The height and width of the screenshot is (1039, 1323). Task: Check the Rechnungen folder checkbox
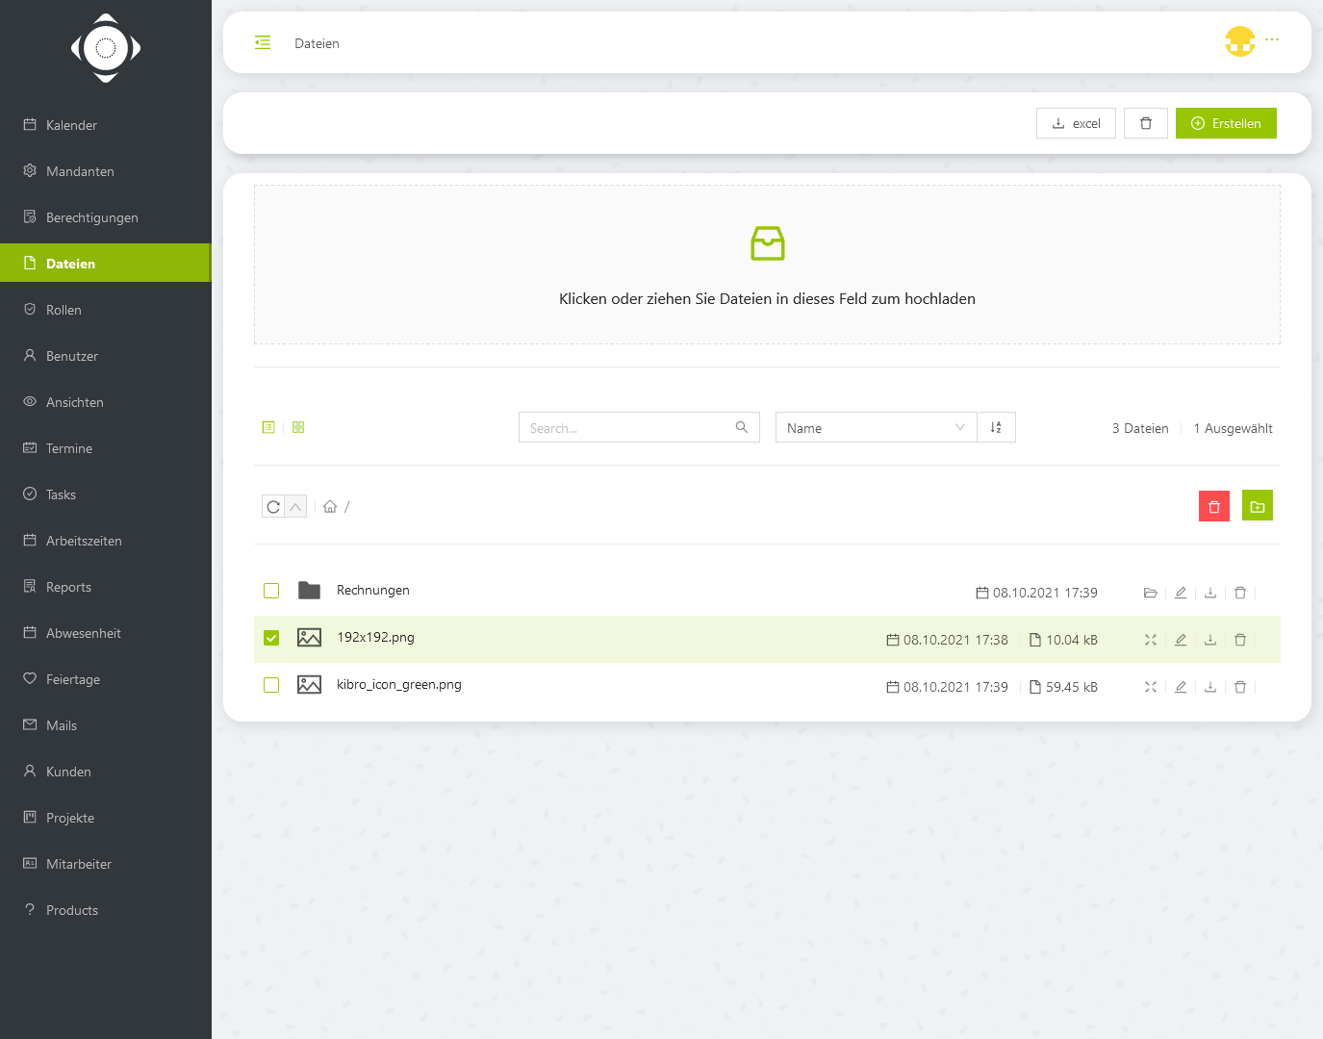tap(271, 591)
